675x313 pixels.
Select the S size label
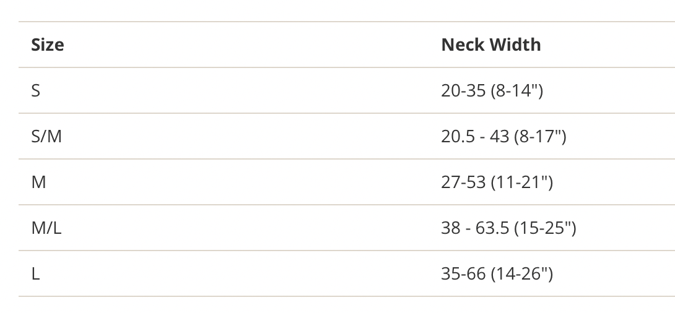pos(36,91)
